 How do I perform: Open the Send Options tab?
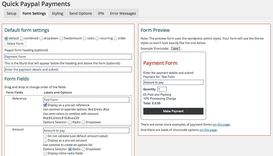(80, 13)
